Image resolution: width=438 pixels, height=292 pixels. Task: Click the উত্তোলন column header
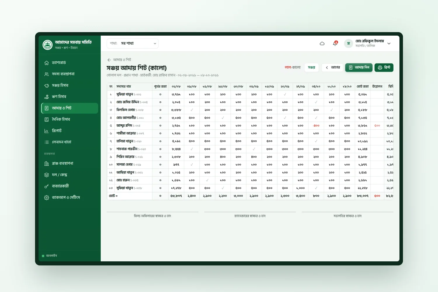click(377, 86)
